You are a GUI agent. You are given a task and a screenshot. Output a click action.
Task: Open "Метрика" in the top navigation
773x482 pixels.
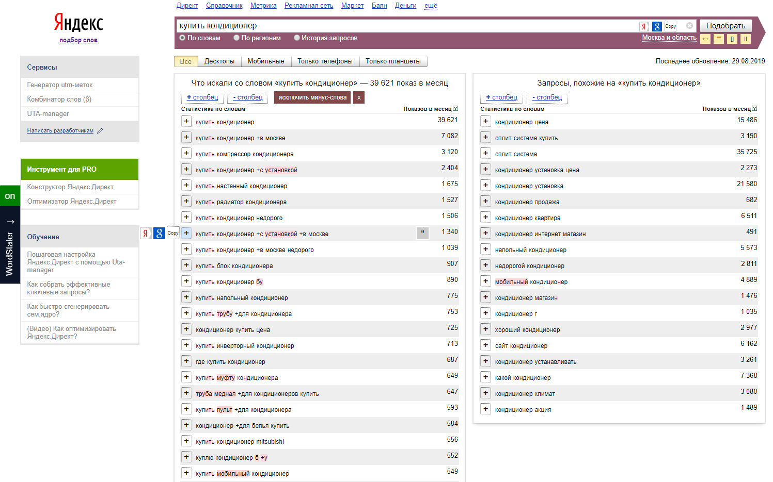(x=263, y=6)
